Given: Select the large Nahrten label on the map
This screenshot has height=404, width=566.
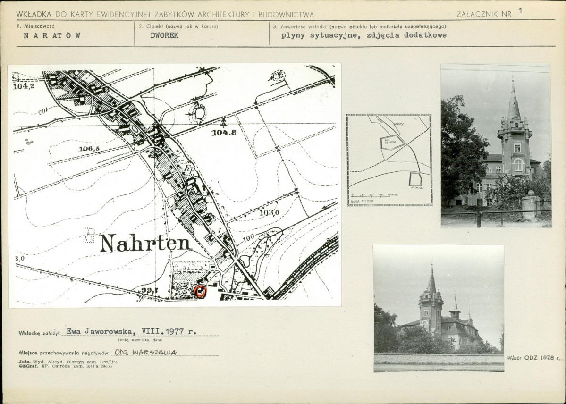Looking at the screenshot, I should click(145, 243).
